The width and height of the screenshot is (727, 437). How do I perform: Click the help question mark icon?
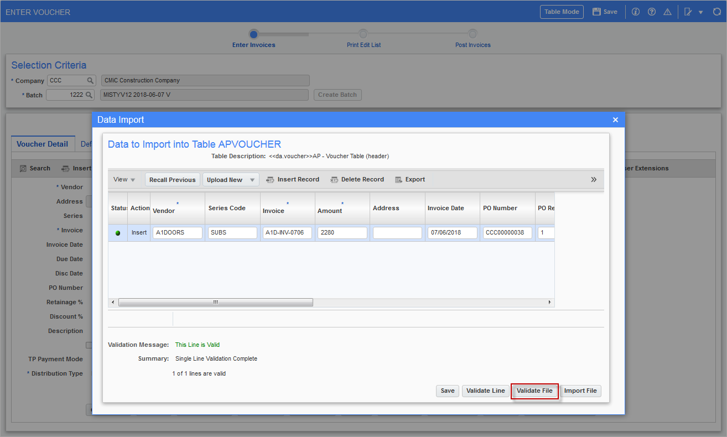click(x=651, y=11)
